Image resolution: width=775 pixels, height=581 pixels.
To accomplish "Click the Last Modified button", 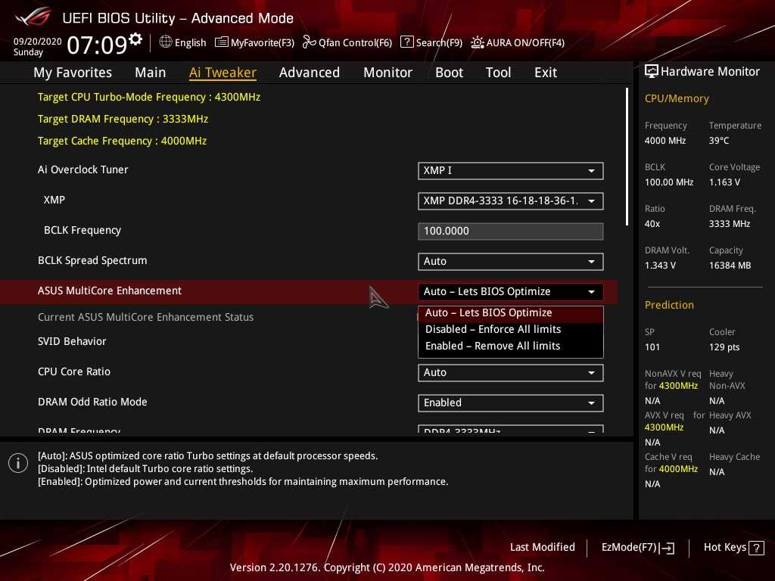I will 542,548.
